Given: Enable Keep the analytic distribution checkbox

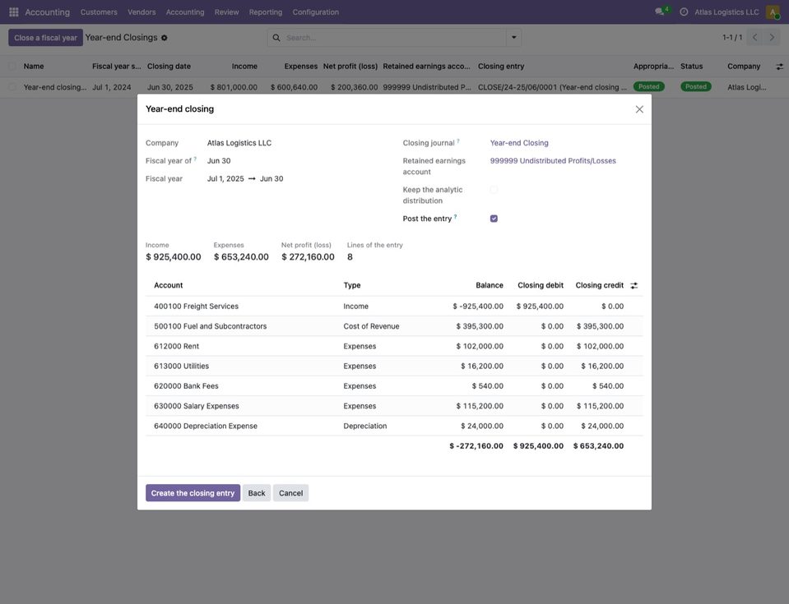Looking at the screenshot, I should 494,190.
